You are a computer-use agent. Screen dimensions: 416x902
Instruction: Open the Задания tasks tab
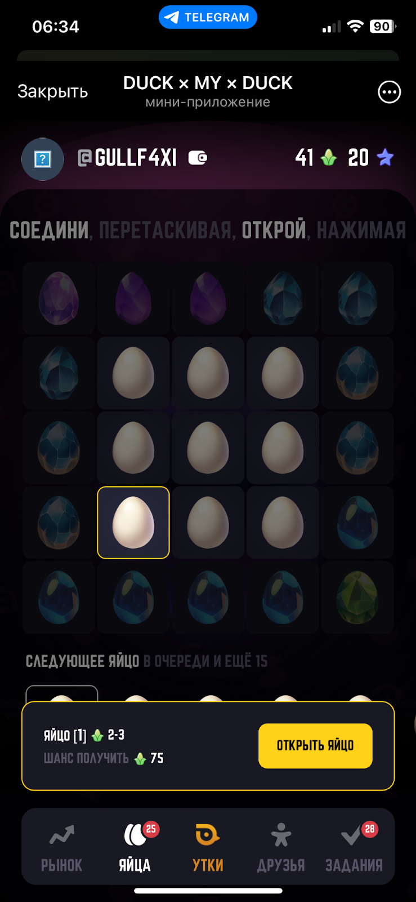coord(354,847)
